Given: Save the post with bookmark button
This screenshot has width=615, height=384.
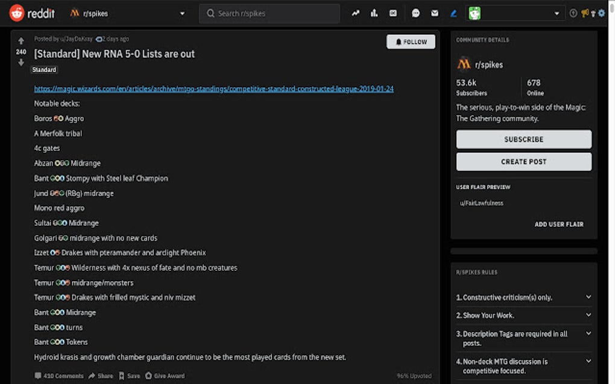Looking at the screenshot, I should tap(129, 376).
